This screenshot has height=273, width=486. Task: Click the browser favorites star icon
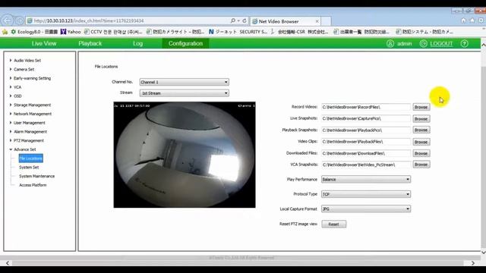pyautogui.click(x=472, y=20)
